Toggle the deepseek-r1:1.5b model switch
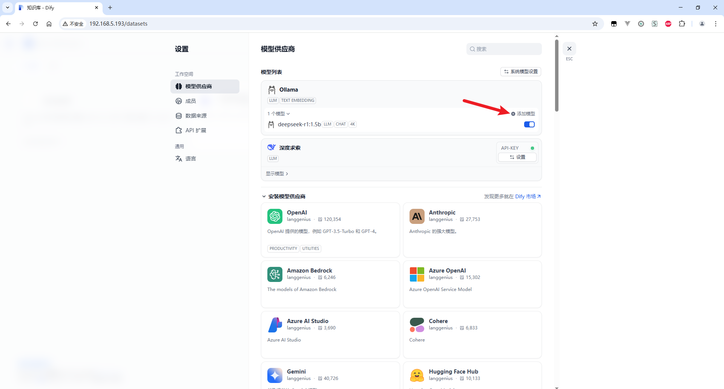 529,124
